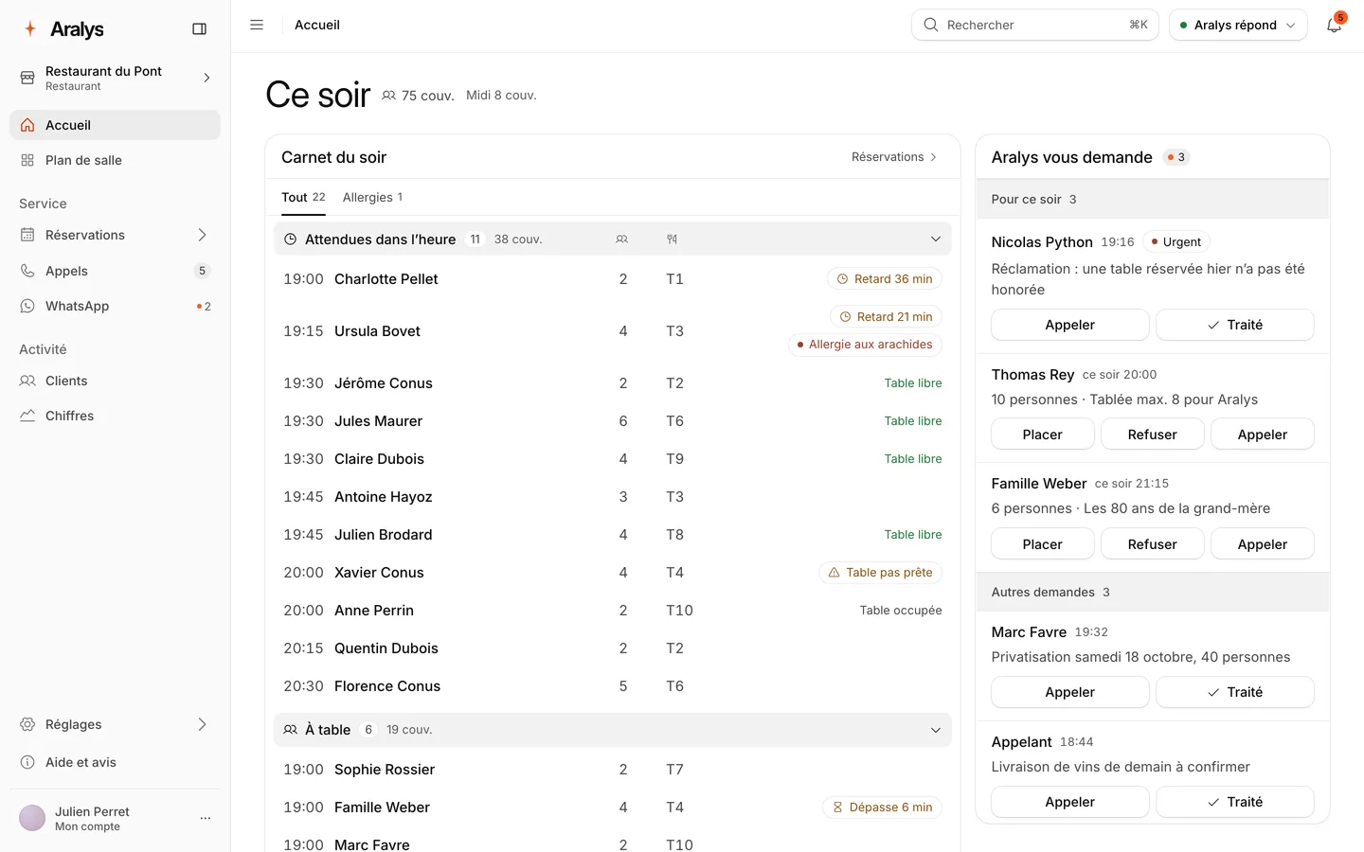
Task: Mark Marc Favre request as Traité
Action: (x=1234, y=692)
